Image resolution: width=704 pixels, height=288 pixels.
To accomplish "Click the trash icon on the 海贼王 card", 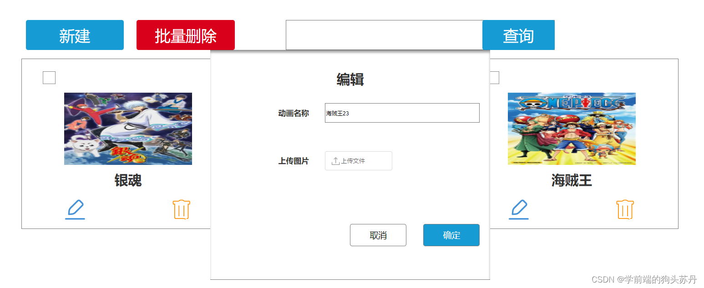I will pos(625,209).
